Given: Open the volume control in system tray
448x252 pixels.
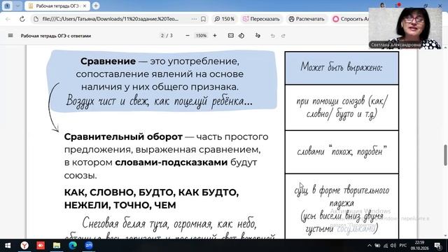Looking at the screenshot, I should [393, 246].
